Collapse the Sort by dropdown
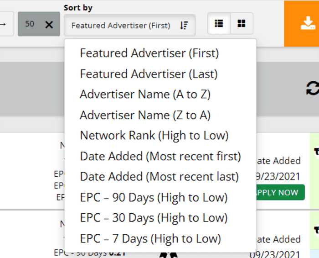The height and width of the screenshot is (258, 319). (129, 26)
